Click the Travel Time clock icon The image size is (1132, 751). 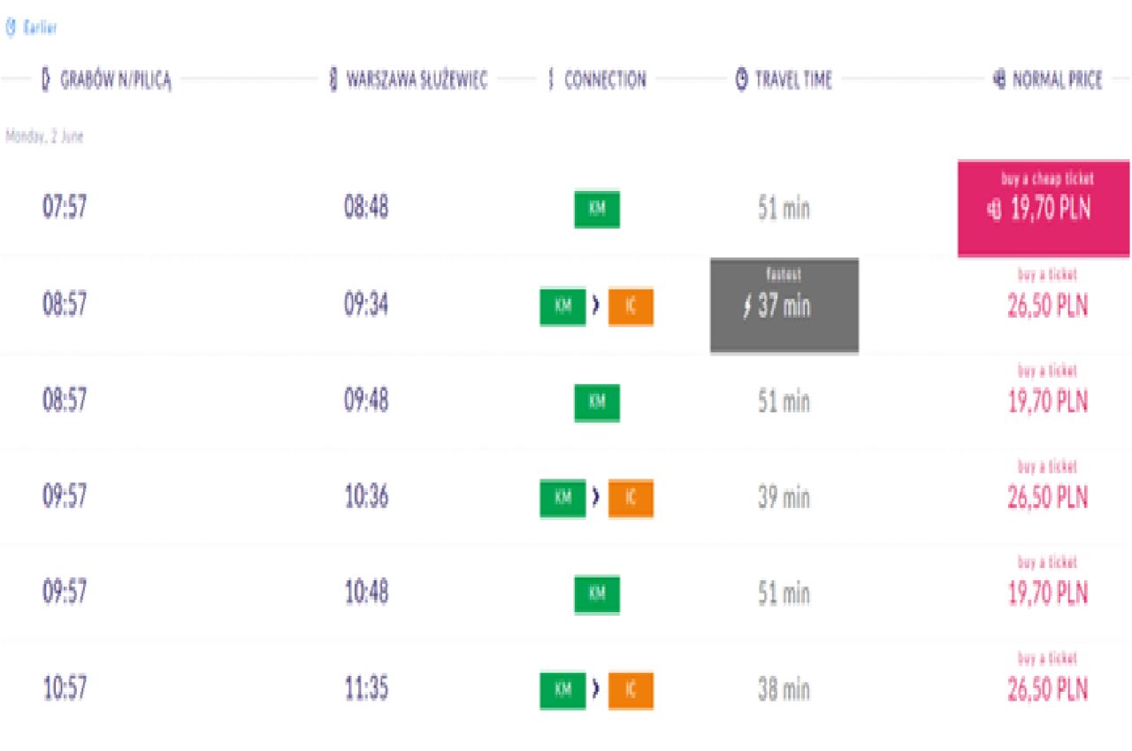tap(742, 80)
